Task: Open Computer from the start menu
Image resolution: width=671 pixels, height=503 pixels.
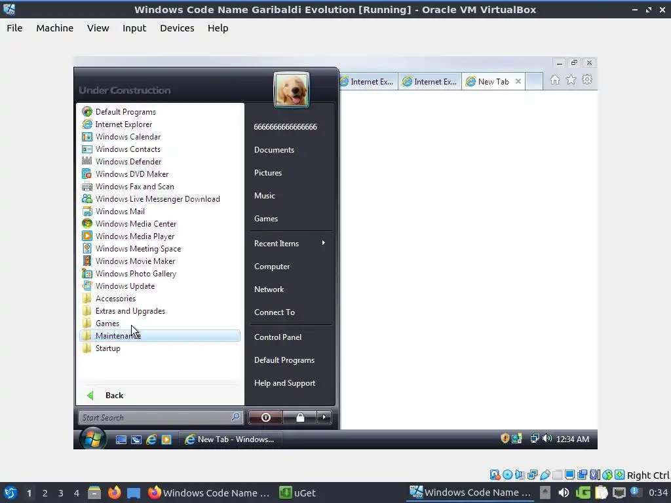Action: (272, 266)
